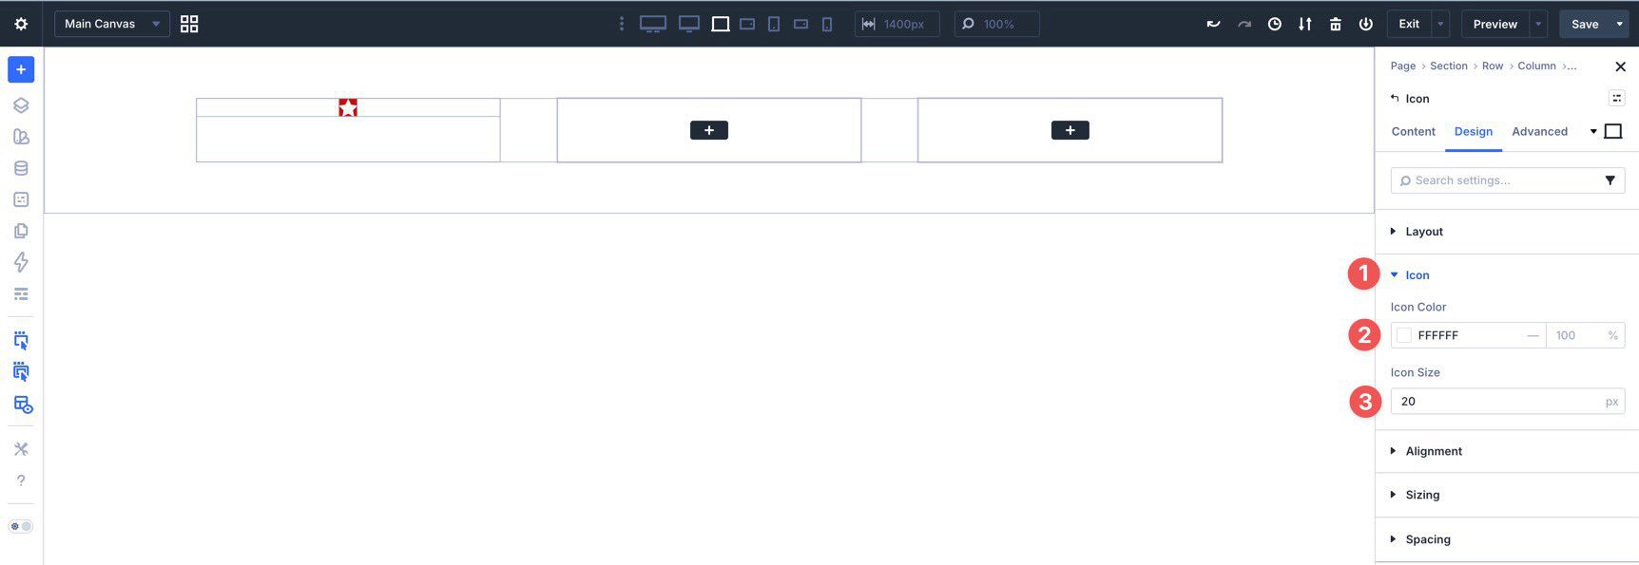
Task: Click the blue add module plus button
Action: click(x=21, y=69)
